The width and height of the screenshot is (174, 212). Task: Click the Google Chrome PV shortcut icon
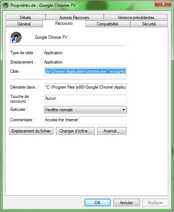16,37
